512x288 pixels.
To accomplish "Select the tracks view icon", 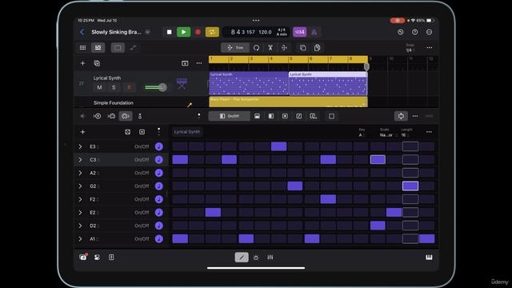I will coord(98,48).
